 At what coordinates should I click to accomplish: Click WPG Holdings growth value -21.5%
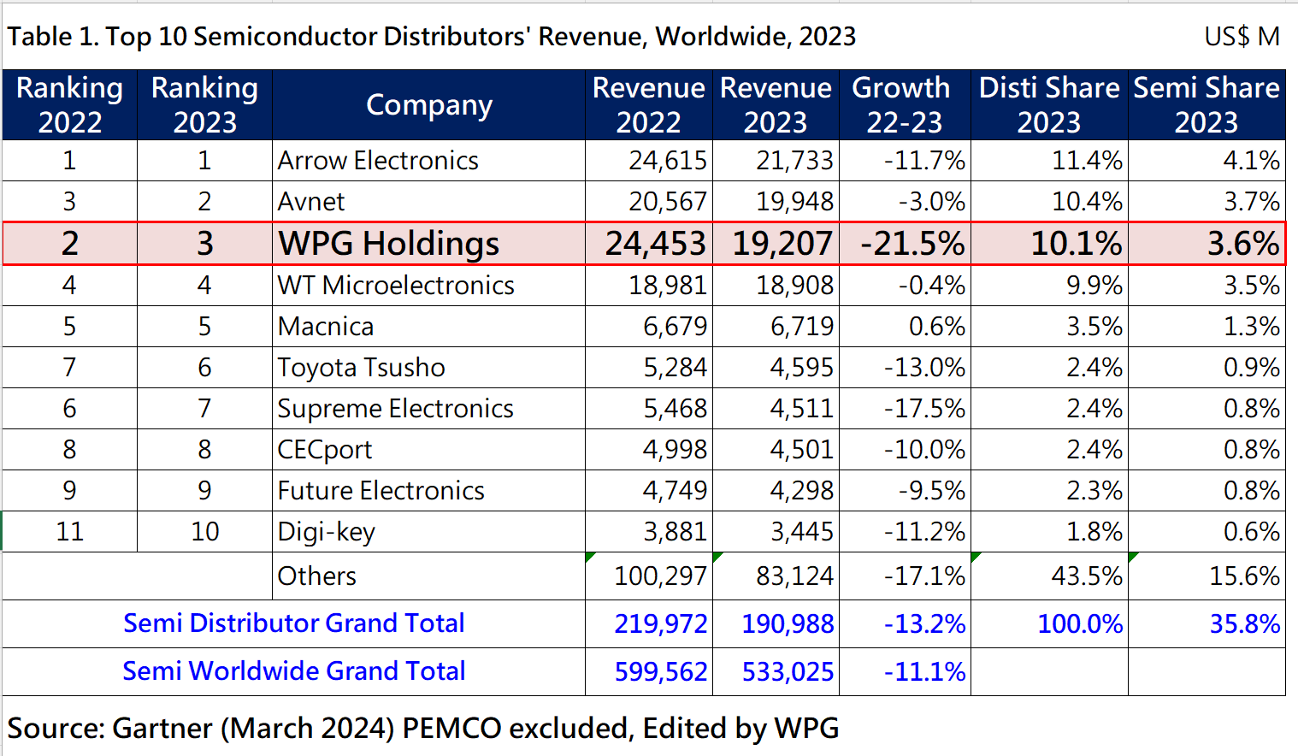pos(912,244)
